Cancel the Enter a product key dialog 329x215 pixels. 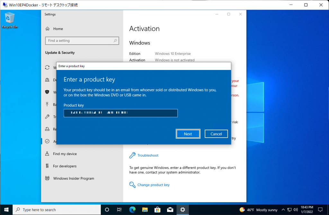click(x=216, y=134)
